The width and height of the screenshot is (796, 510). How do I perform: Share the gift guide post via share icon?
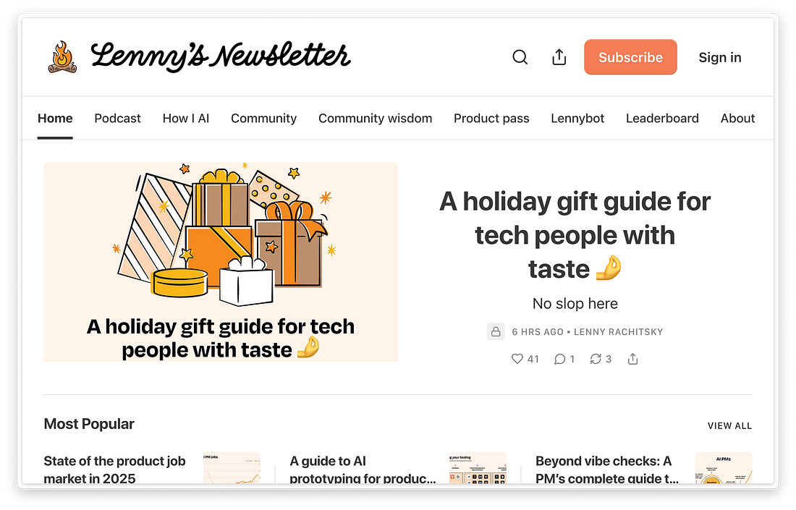(x=632, y=359)
